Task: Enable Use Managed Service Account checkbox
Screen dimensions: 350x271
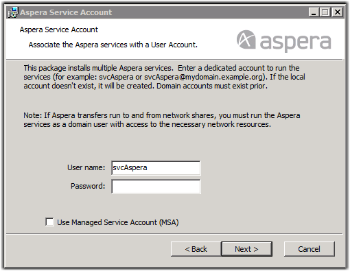Action: click(x=49, y=222)
